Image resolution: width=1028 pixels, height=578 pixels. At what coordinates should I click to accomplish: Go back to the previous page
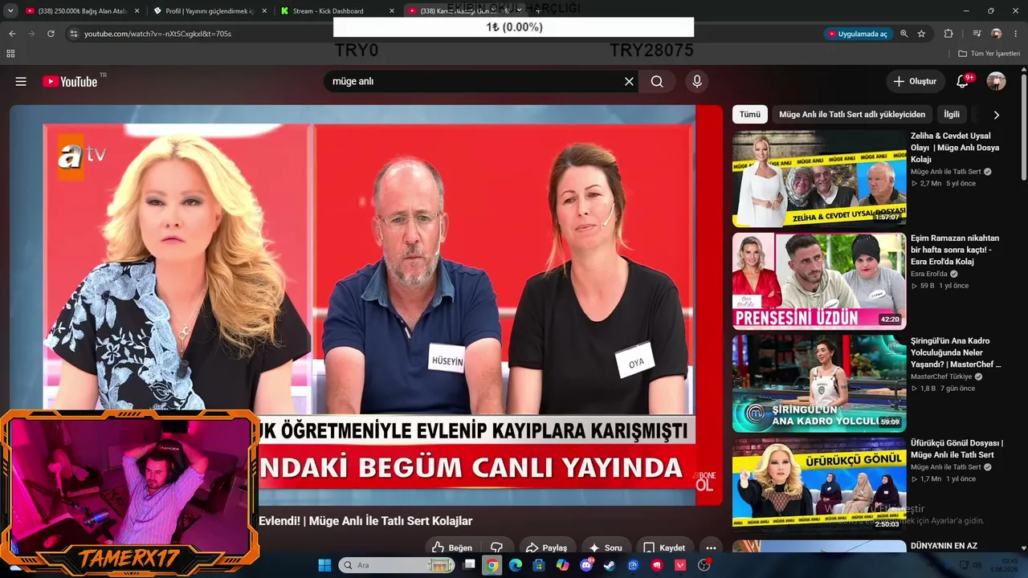[12, 34]
